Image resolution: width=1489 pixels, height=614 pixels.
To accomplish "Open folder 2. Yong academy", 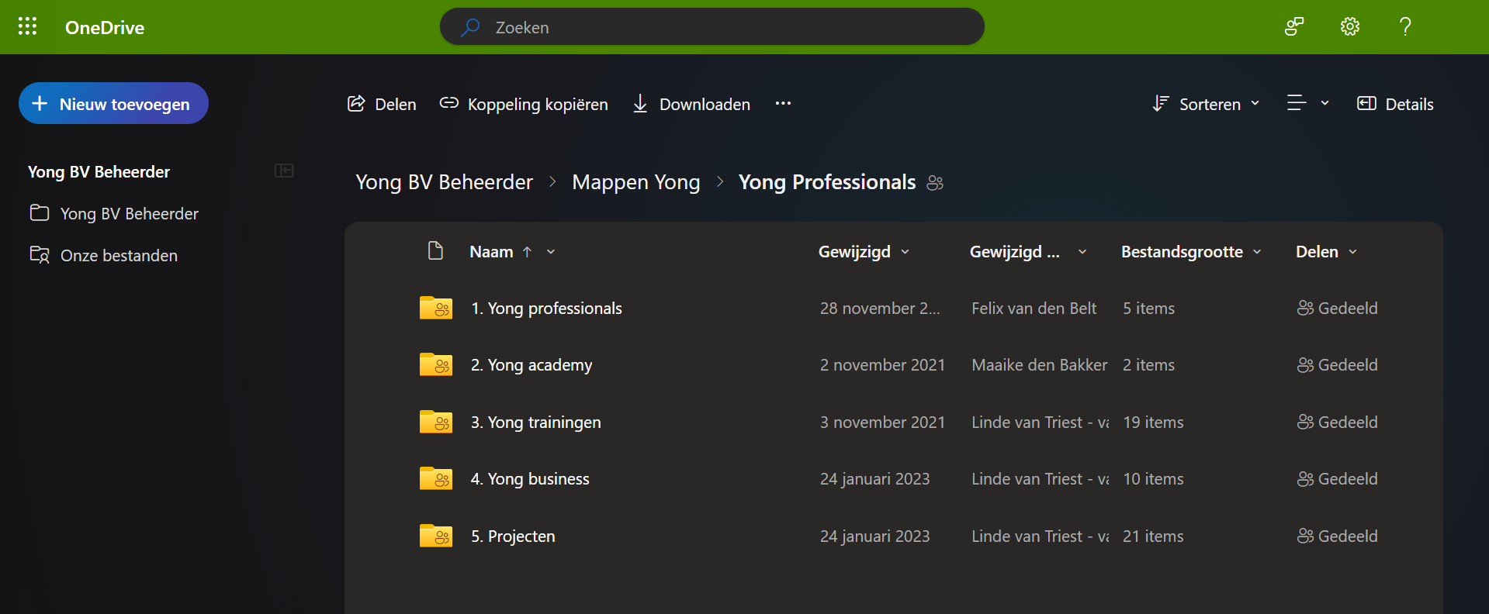I will [532, 365].
